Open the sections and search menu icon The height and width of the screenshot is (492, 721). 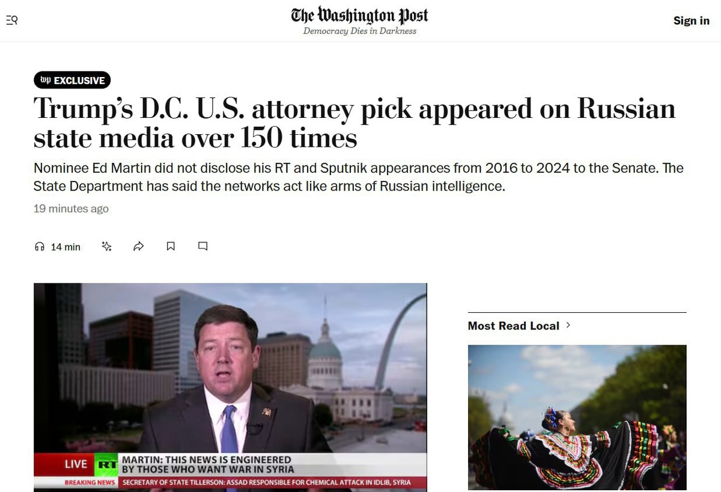[12, 20]
